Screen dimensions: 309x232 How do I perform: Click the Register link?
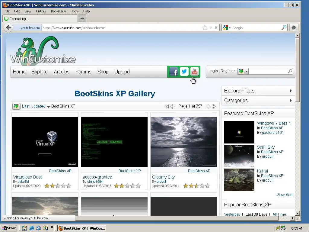click(228, 71)
